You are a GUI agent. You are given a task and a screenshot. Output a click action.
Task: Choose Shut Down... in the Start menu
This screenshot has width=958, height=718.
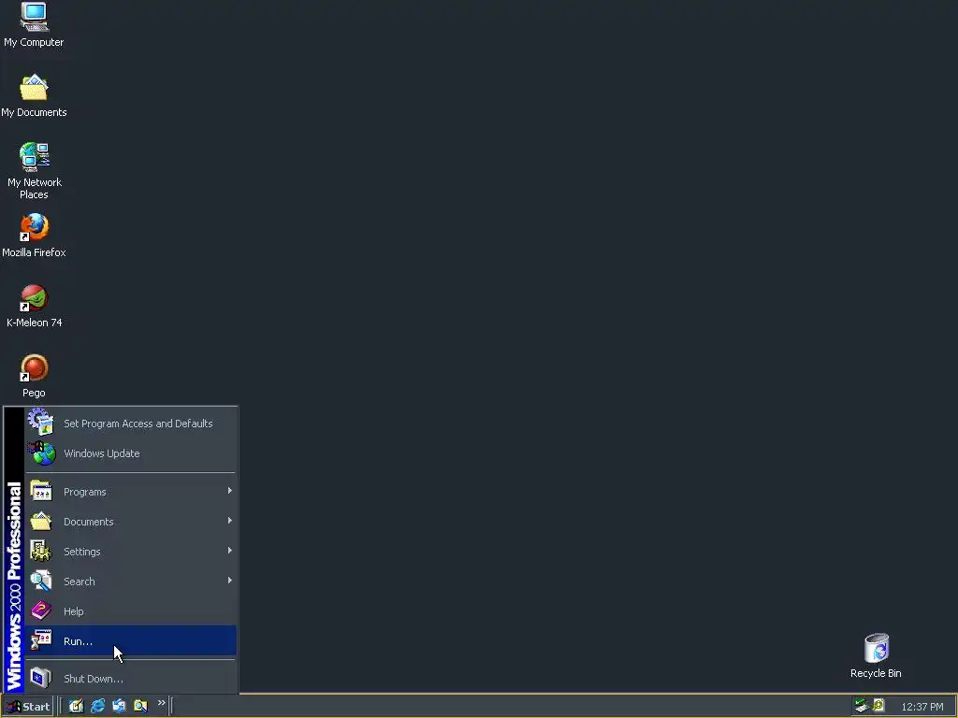point(130,679)
